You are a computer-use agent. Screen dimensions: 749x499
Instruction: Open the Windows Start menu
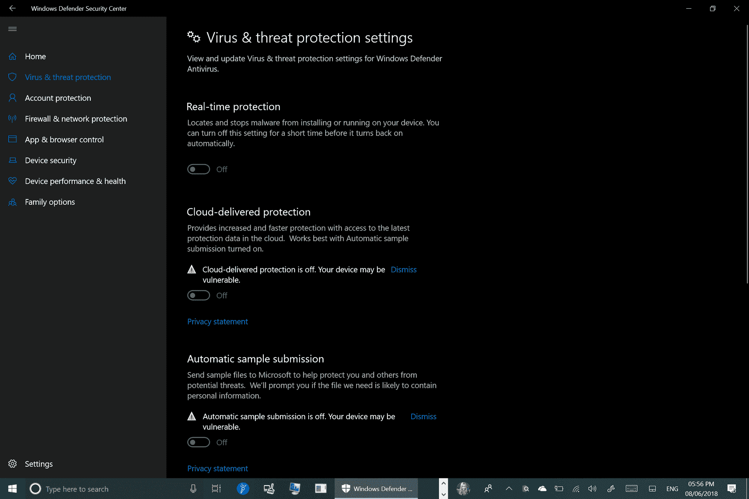[x=12, y=489]
